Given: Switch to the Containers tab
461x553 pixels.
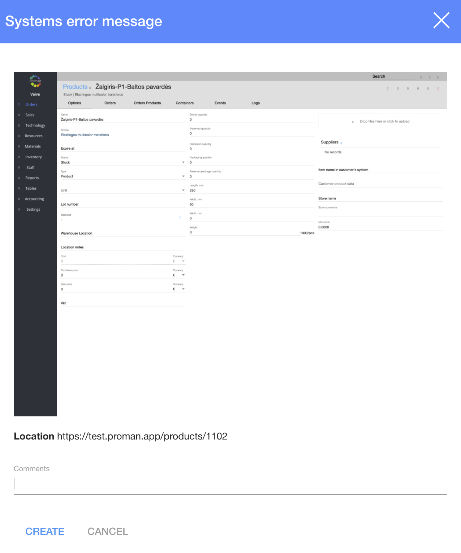Looking at the screenshot, I should (185, 103).
